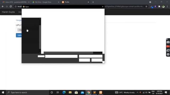
Task: Close the Profile browser tab
Action: pyautogui.click(x=88, y=2)
